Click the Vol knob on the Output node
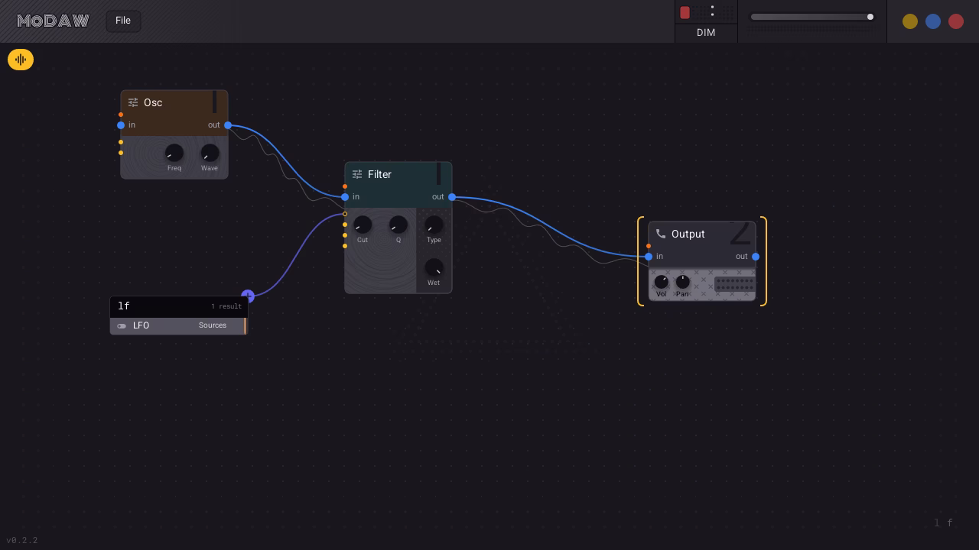979x550 pixels. pyautogui.click(x=662, y=282)
